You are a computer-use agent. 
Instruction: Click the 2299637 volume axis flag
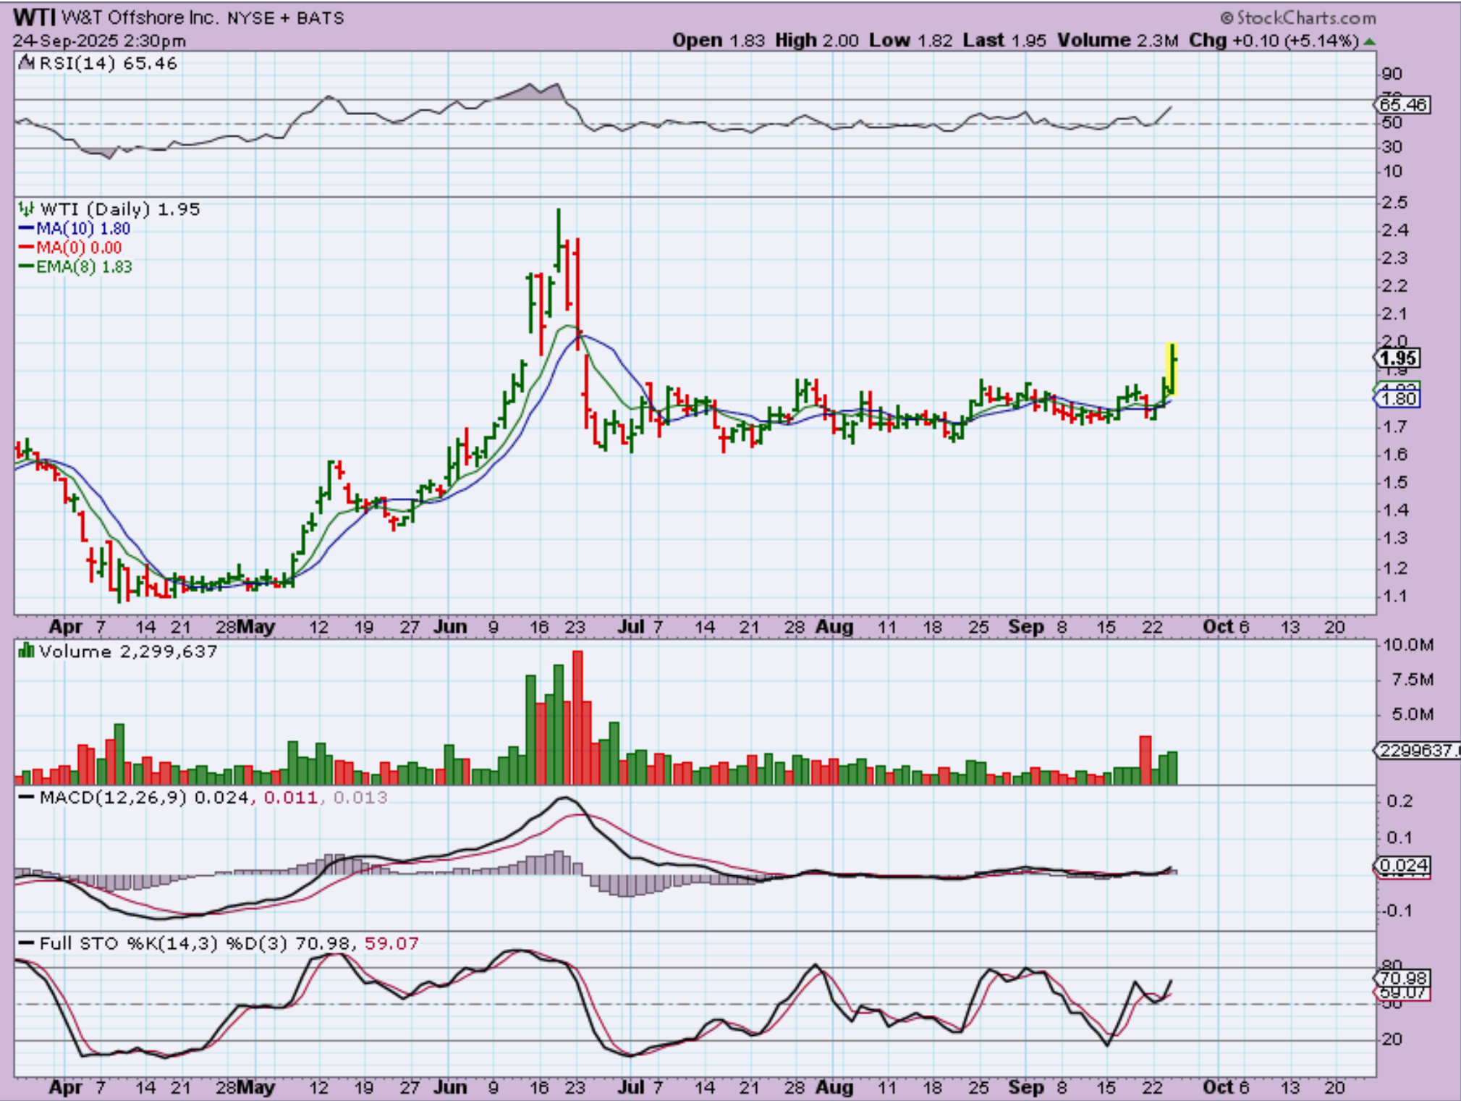[1417, 751]
